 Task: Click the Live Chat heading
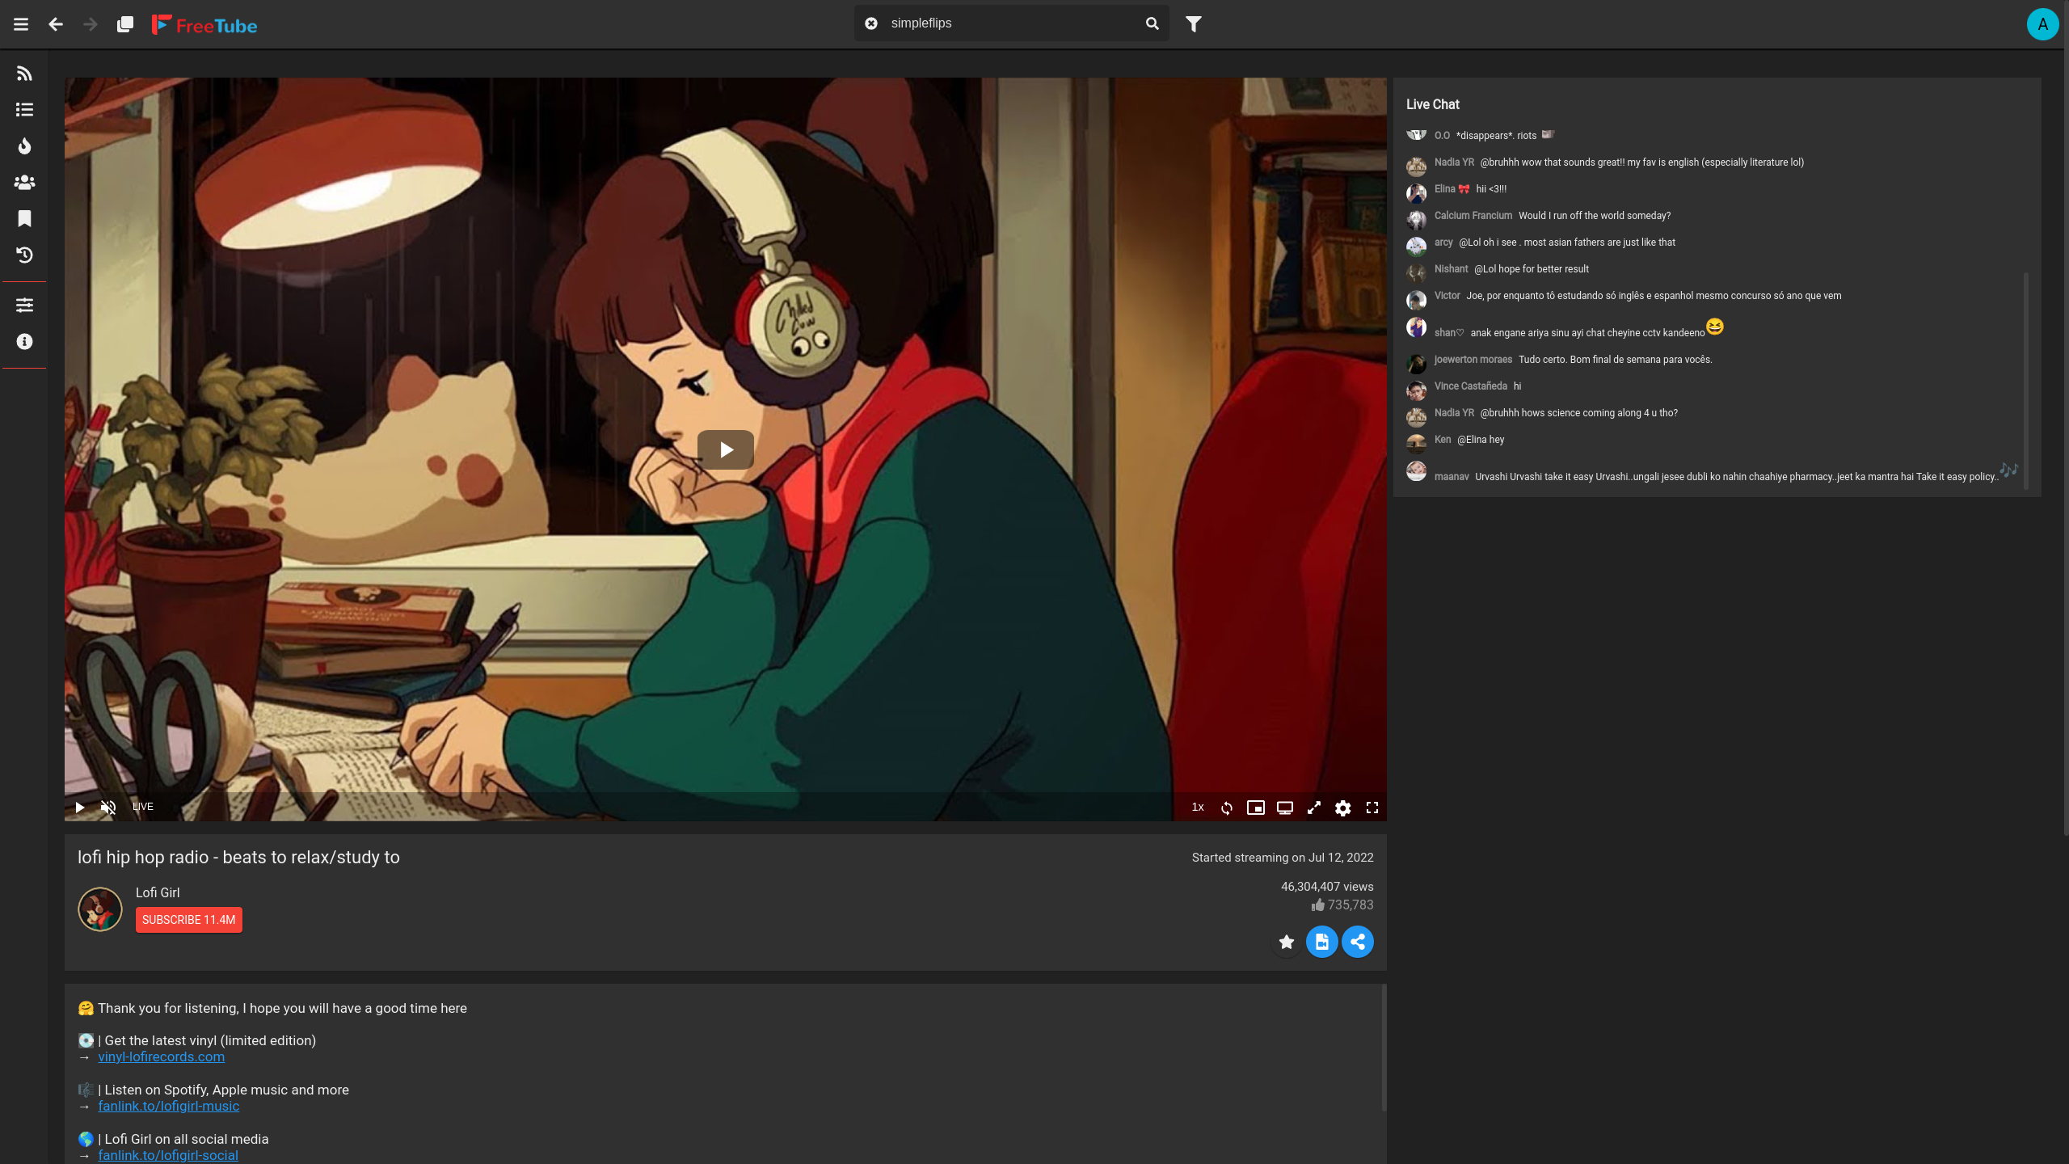click(x=1433, y=104)
